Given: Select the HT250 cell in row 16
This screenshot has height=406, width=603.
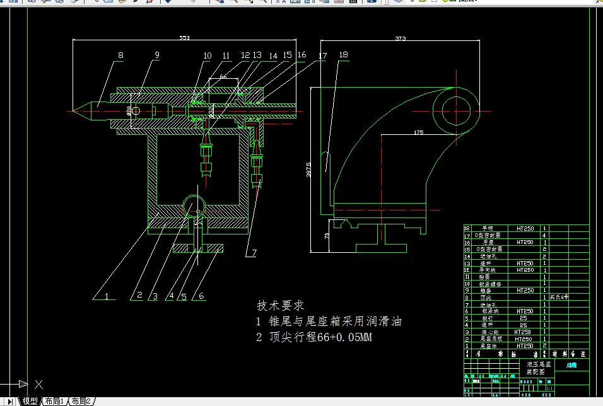Looking at the screenshot, I should click(525, 242).
